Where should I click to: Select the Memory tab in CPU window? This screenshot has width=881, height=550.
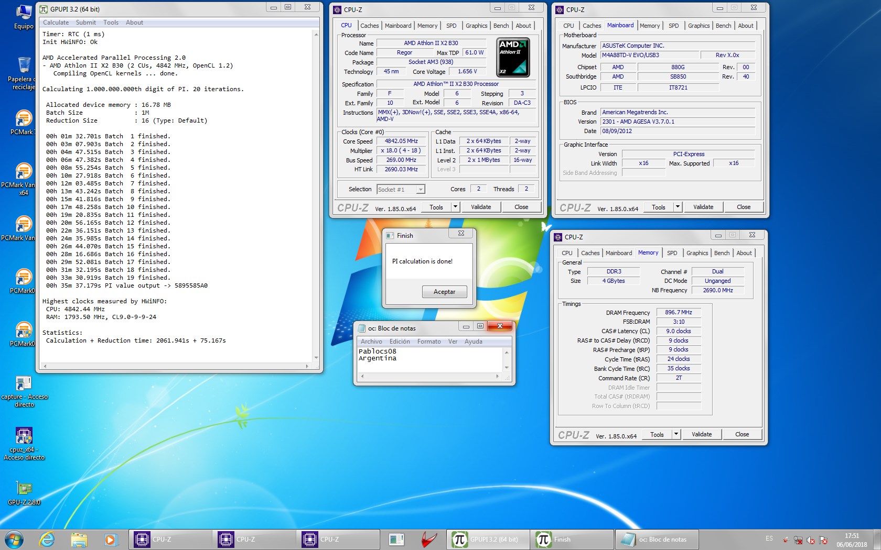coord(427,26)
